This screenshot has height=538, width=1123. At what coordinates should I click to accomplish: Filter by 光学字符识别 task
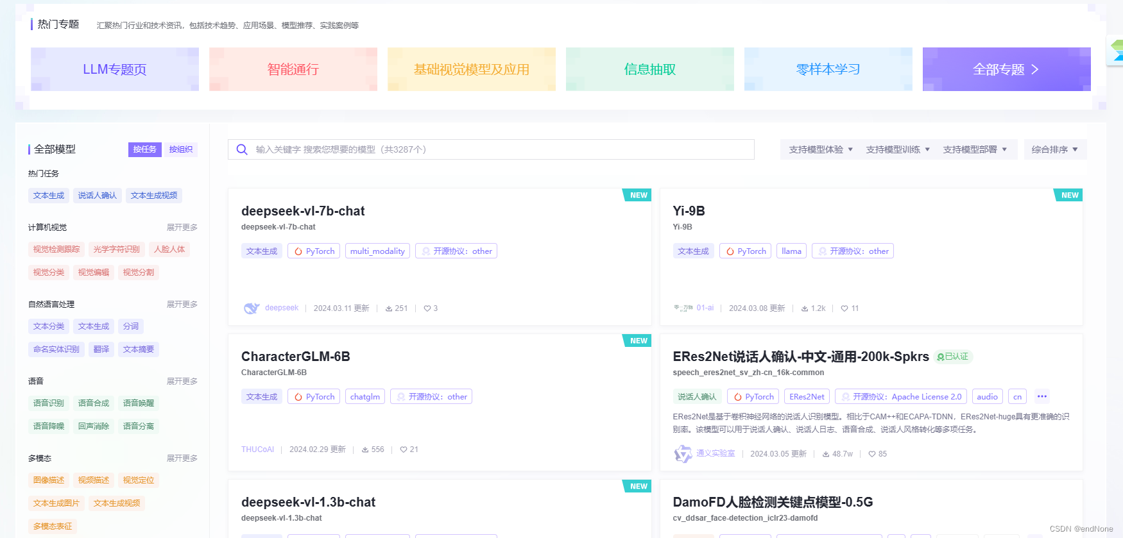click(x=117, y=249)
